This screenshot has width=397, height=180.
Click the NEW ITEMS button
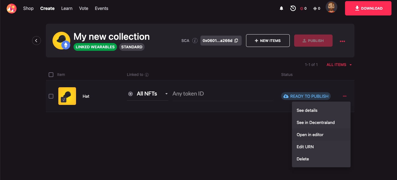268,41
